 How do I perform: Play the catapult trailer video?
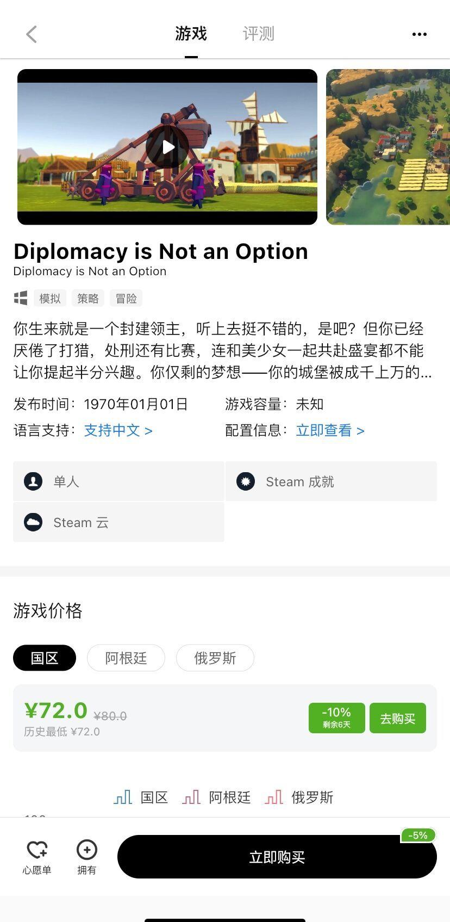[167, 147]
